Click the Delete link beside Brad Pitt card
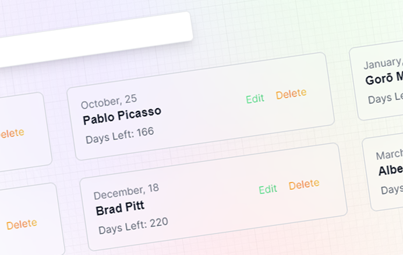 tap(22, 224)
